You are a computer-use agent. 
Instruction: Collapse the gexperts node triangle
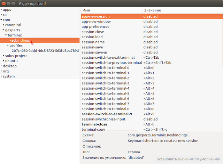pos(3,30)
